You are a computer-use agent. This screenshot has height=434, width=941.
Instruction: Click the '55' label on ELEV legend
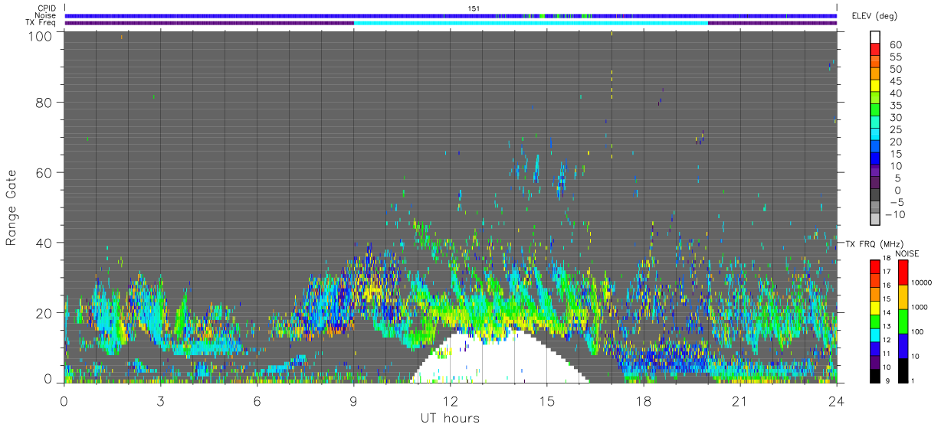click(x=894, y=57)
